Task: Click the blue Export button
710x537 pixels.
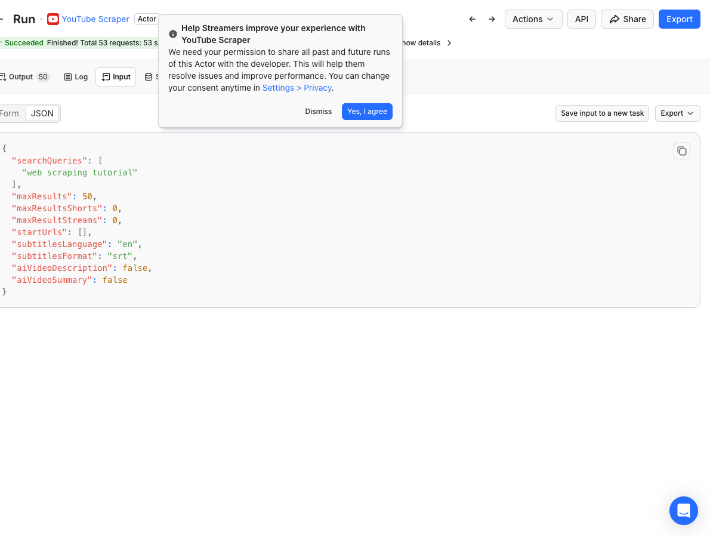Action: pyautogui.click(x=679, y=19)
